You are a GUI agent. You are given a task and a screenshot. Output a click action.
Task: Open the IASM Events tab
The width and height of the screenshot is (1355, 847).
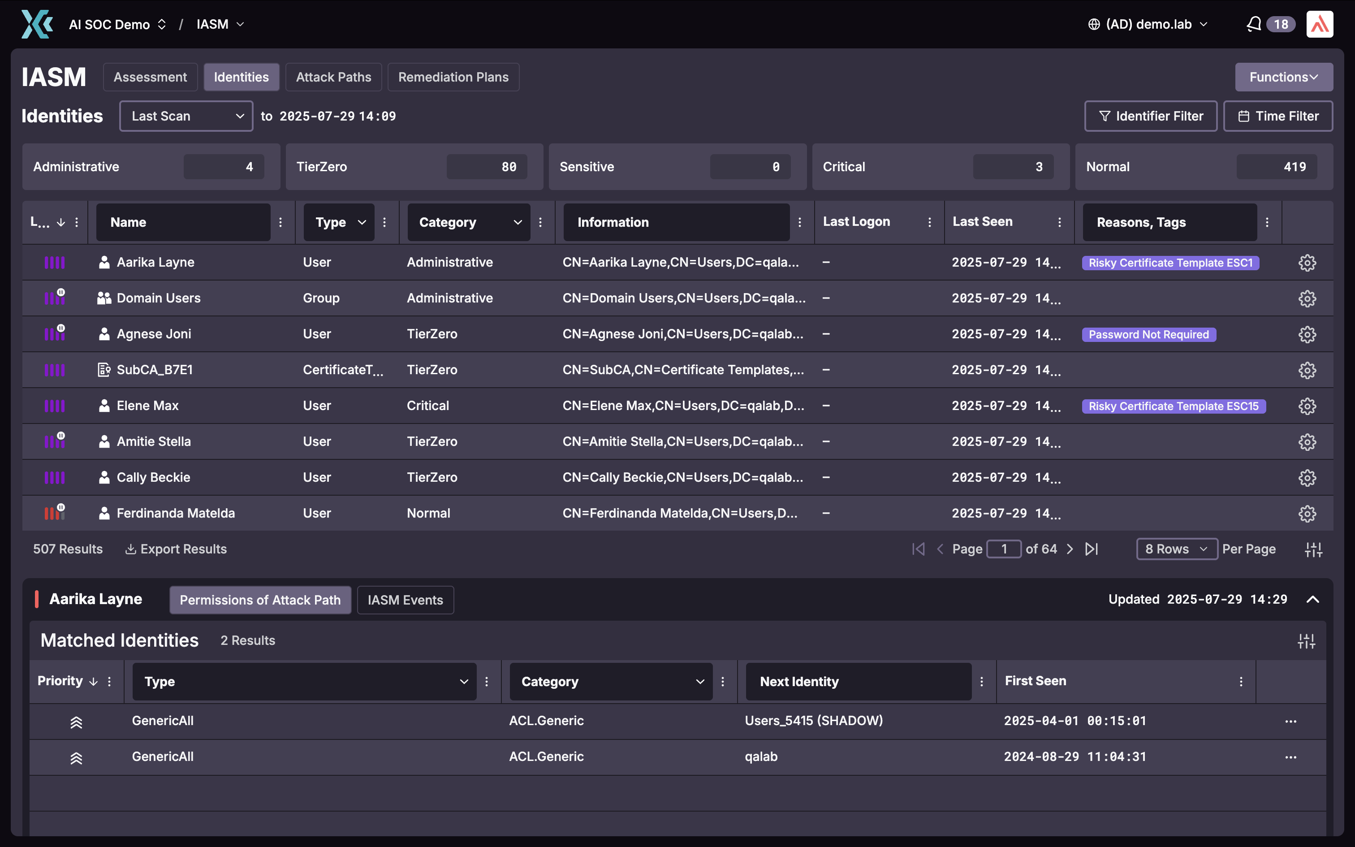pyautogui.click(x=405, y=600)
